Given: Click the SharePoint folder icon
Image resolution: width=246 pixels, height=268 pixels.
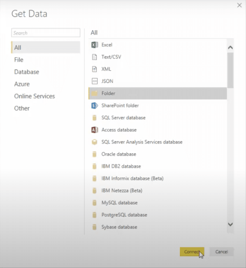Looking at the screenshot, I should pyautogui.click(x=94, y=105).
